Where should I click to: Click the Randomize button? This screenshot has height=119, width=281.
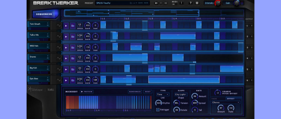(135, 92)
